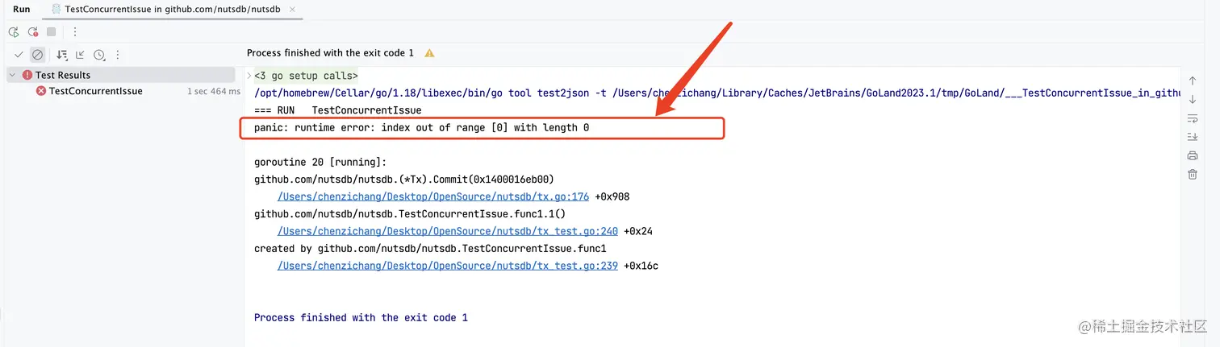
Task: Open the test history clock menu
Action: point(100,55)
